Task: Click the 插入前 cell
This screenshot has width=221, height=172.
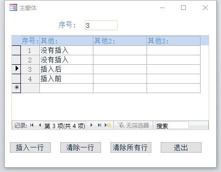Action: [66, 78]
